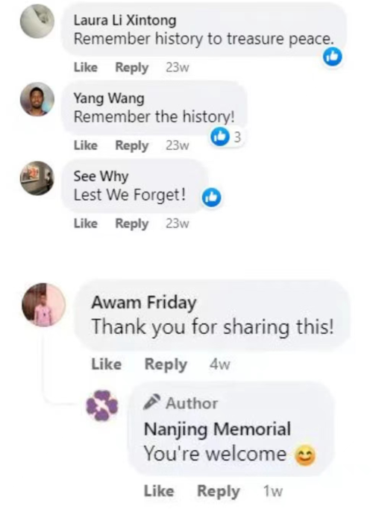Open Yang Wang's profile picture
Image resolution: width=373 pixels, height=509 pixels.
click(37, 99)
